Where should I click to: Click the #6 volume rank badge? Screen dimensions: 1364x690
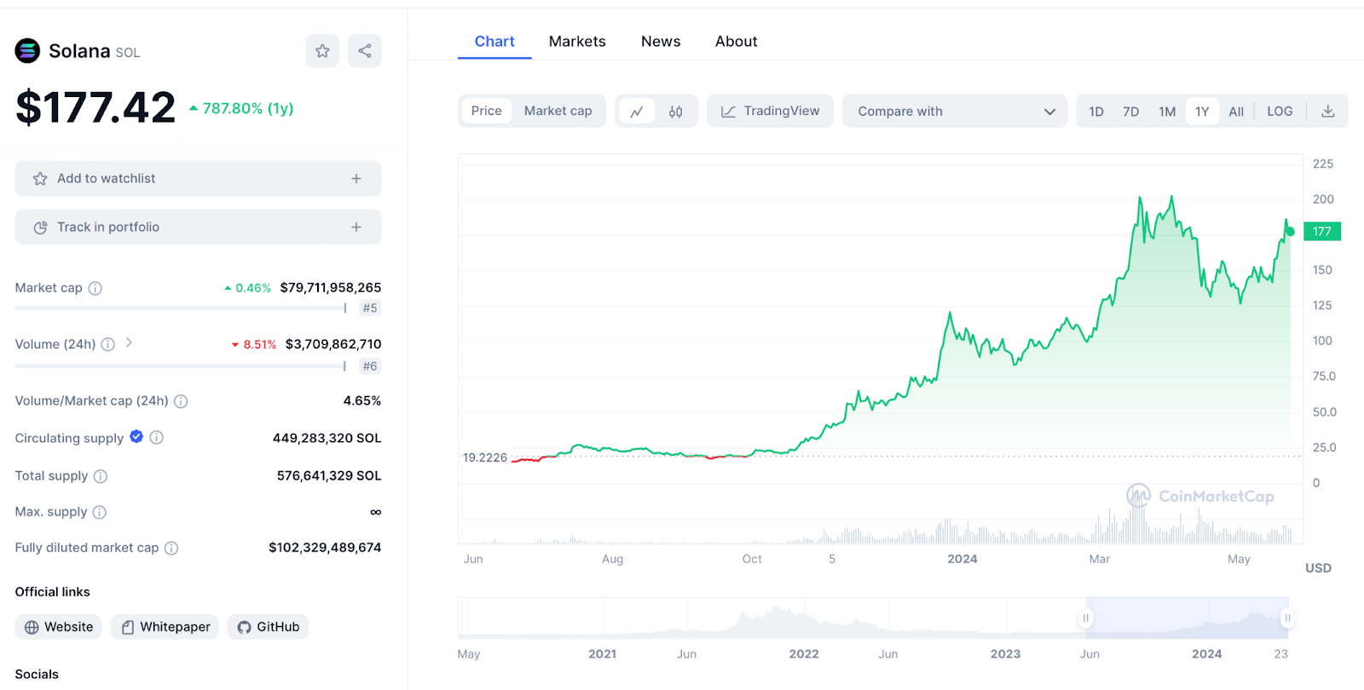370,366
